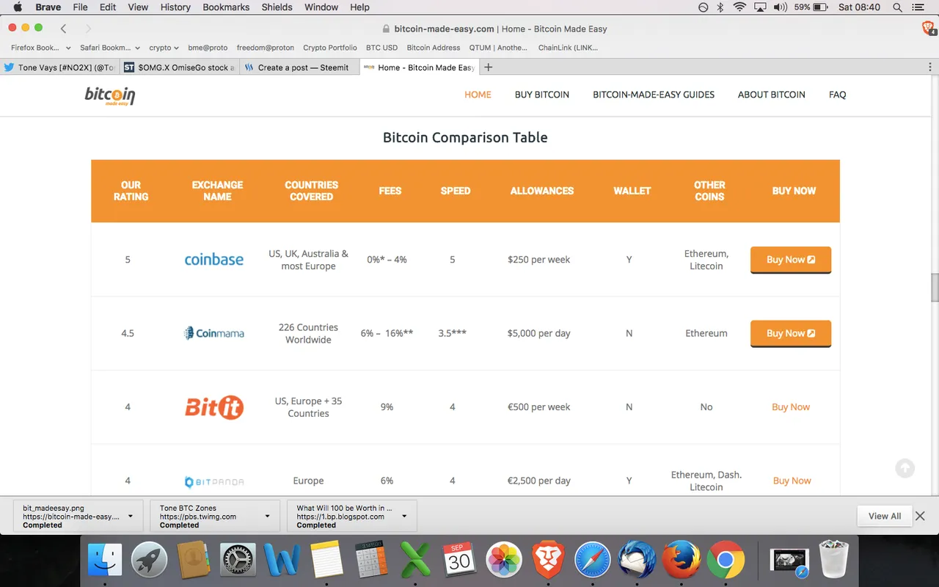Open the Crypto Portfolio bookmark
Viewport: 939px width, 587px height.
330,48
